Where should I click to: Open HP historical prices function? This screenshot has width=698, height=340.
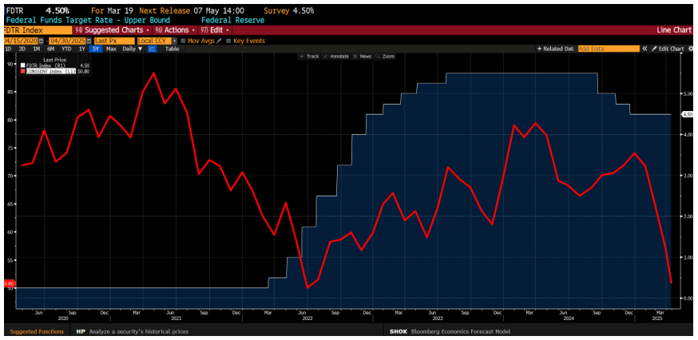pos(133,331)
